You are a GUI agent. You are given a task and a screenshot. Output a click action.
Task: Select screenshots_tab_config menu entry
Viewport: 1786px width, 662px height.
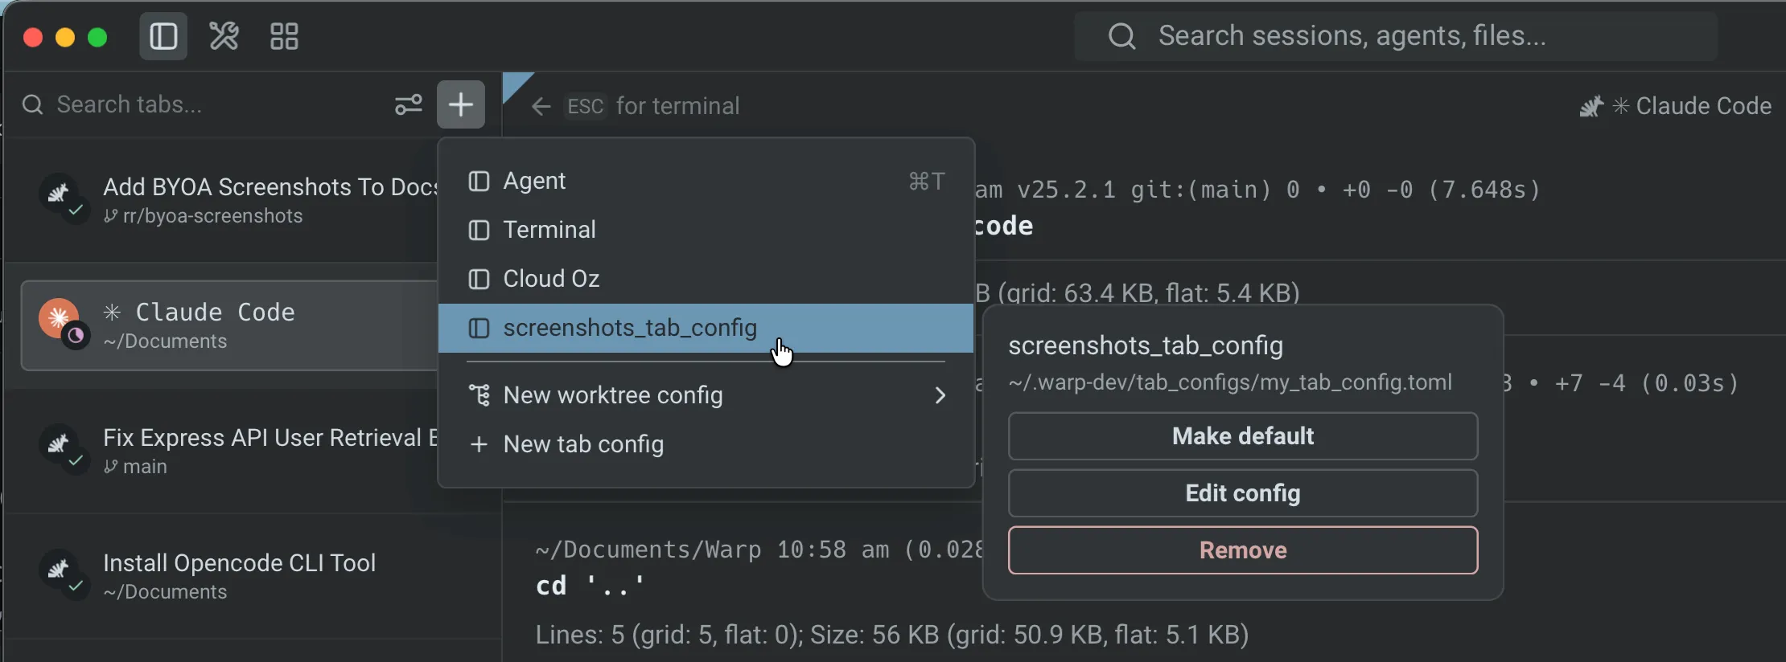[706, 328]
